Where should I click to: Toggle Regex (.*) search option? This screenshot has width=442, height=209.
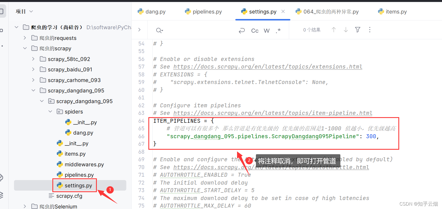tap(278, 31)
